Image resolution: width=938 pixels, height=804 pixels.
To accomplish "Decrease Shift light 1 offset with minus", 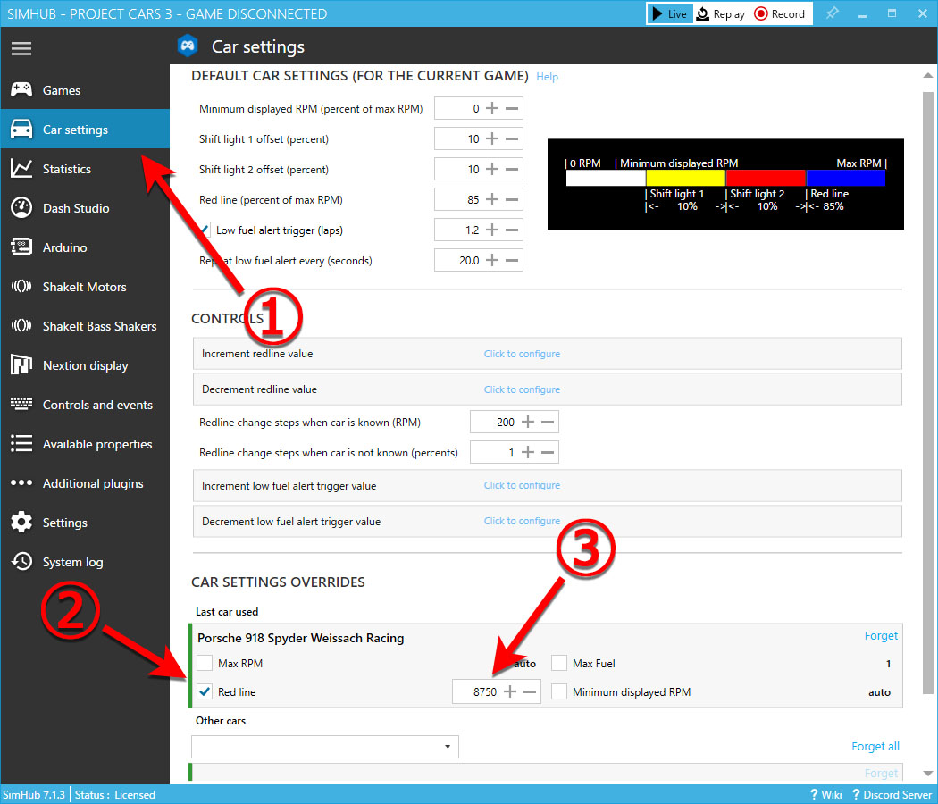I will [512, 139].
